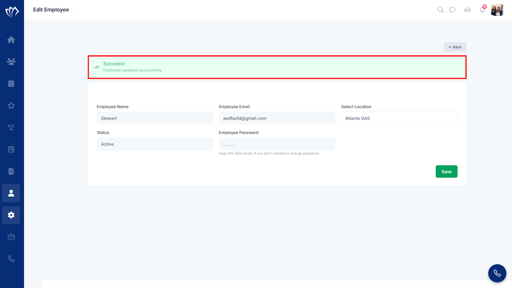Viewport: 512px width, 288px height.
Task: Click the 'Edit Employee' page title
Action: (51, 10)
